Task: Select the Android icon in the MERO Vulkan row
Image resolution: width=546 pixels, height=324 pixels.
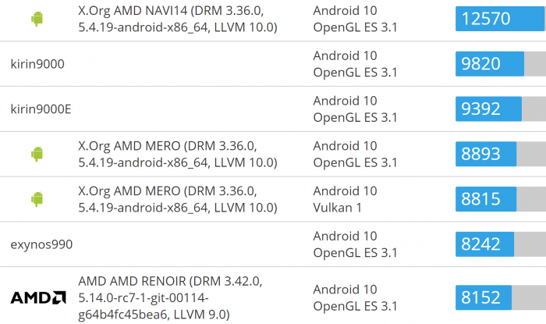Action: (37, 199)
